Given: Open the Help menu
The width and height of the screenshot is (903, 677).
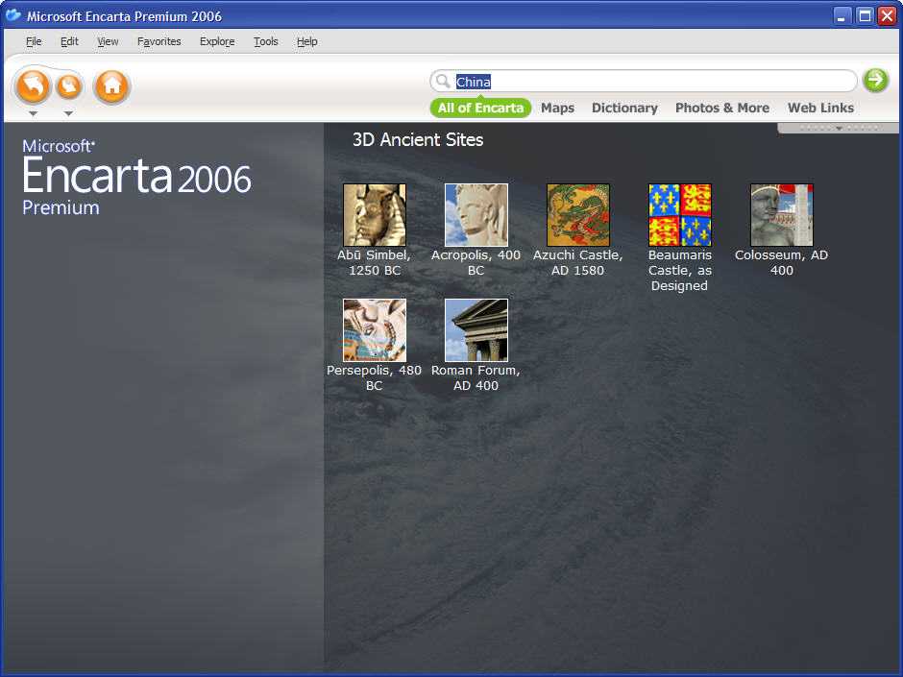Looking at the screenshot, I should [307, 41].
